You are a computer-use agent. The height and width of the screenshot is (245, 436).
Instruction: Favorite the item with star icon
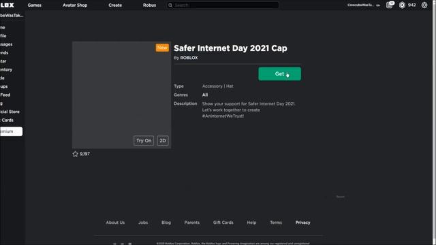[75, 154]
